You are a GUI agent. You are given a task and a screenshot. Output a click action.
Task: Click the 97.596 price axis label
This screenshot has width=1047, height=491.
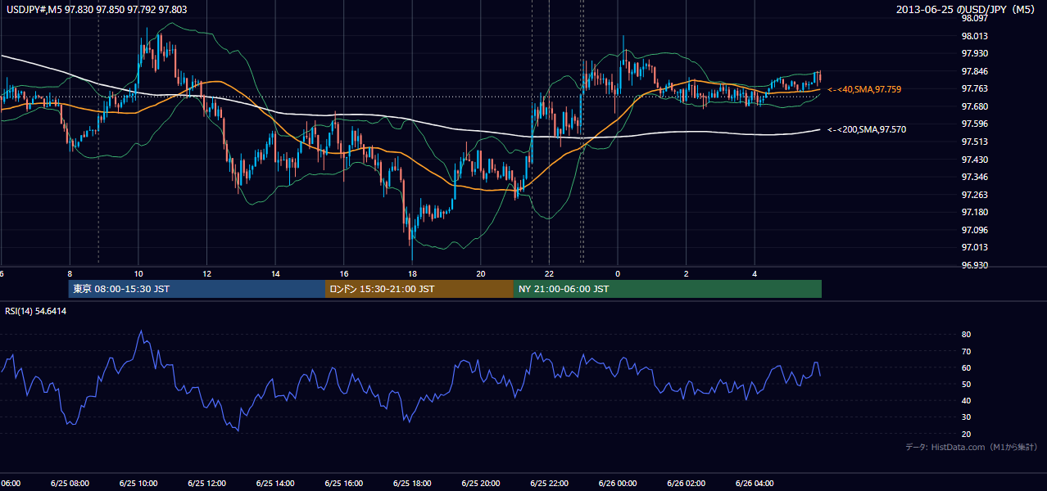coord(973,124)
